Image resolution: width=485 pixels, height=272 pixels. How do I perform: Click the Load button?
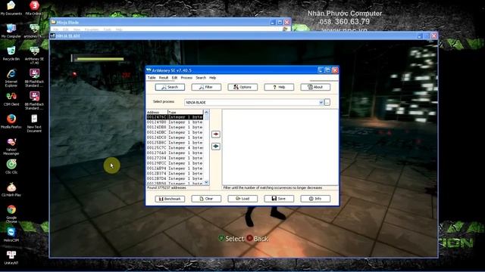coord(242,199)
